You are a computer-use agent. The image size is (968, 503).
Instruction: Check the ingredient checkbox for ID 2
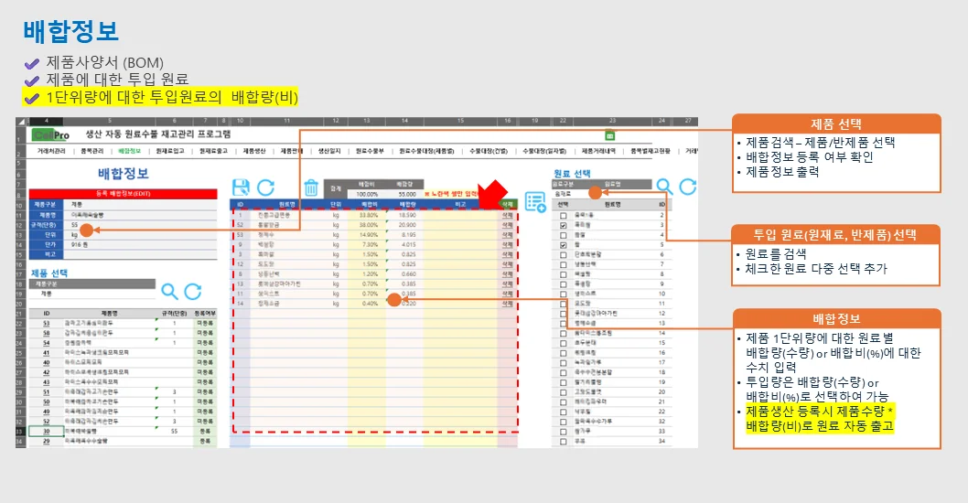pos(564,214)
